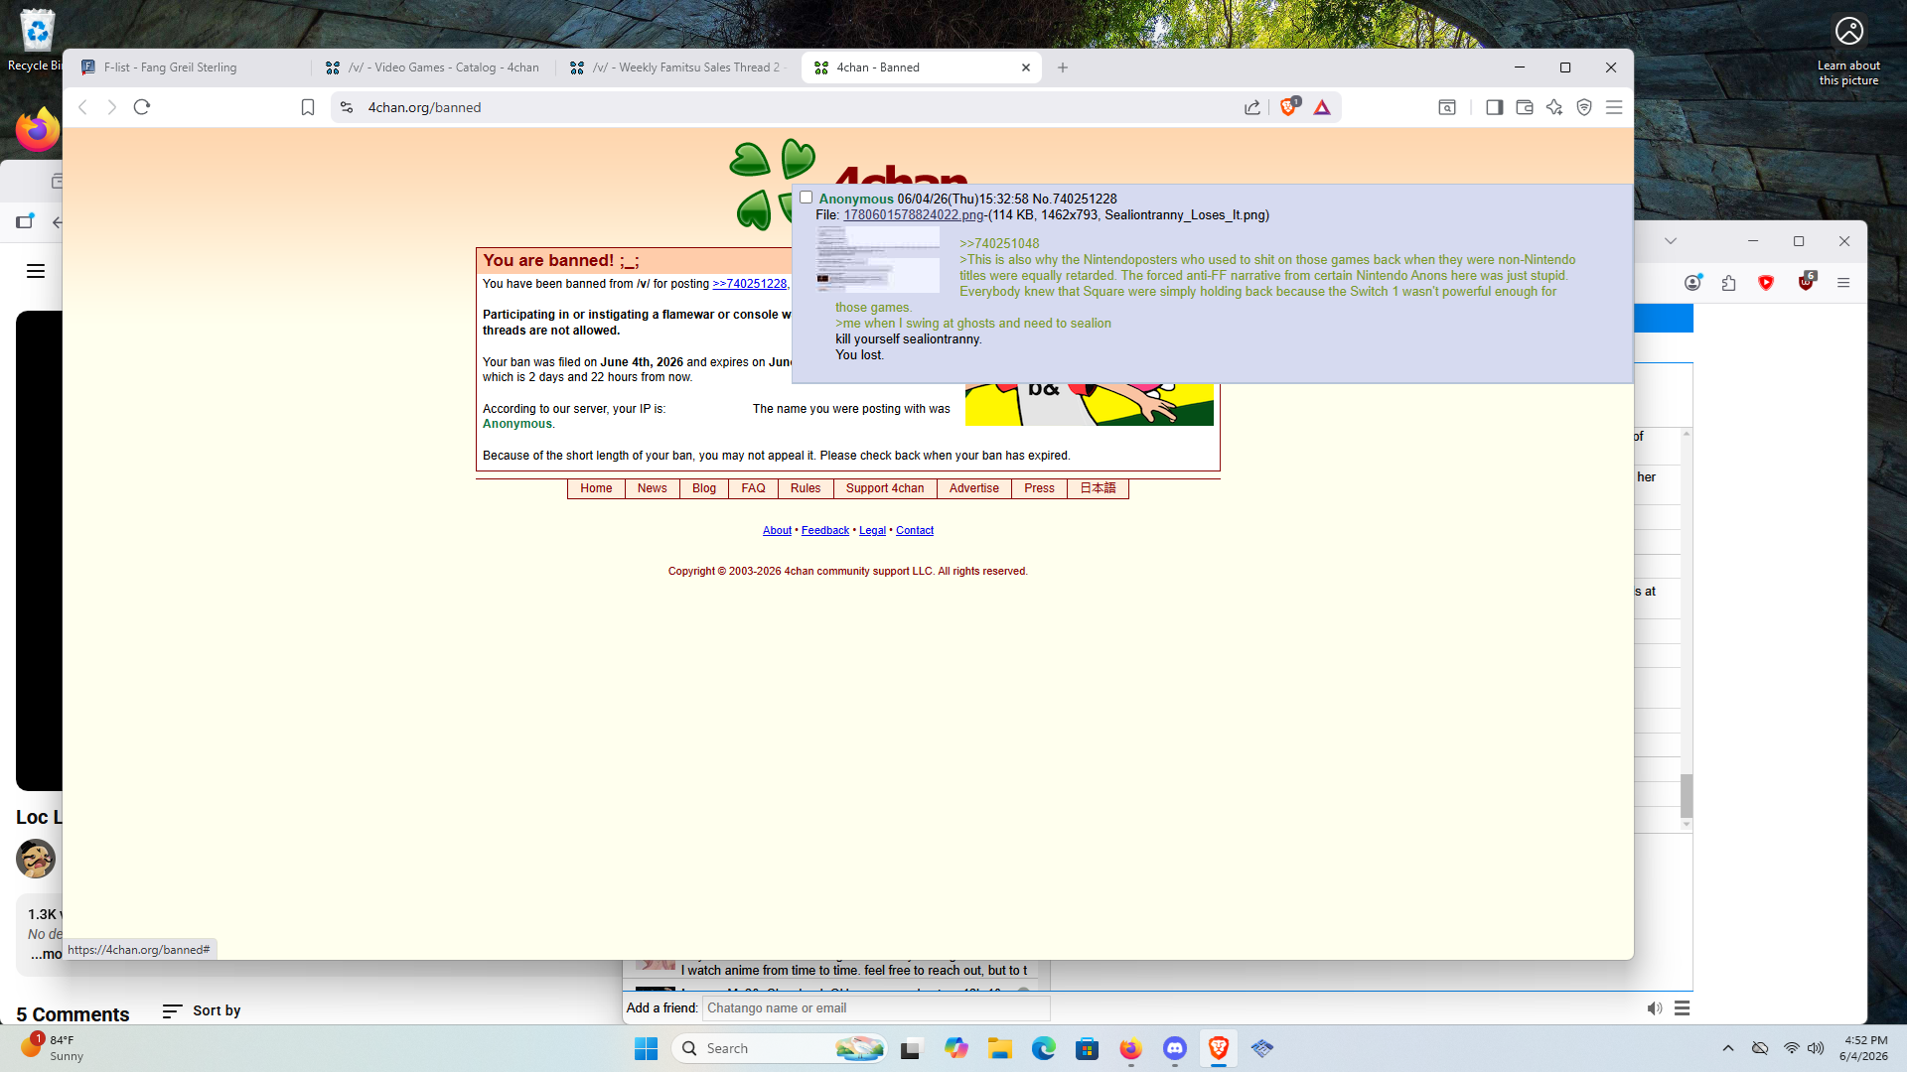Switch to the F-list Fang Greil Sterling tab
The image size is (1907, 1072).
tap(191, 67)
